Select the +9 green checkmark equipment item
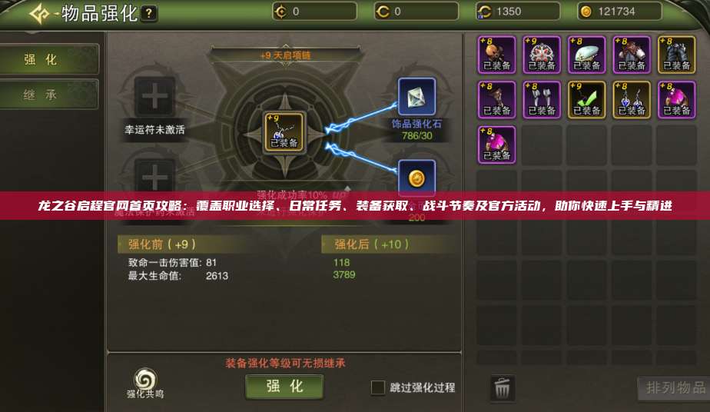710x412 pixels. (x=586, y=100)
